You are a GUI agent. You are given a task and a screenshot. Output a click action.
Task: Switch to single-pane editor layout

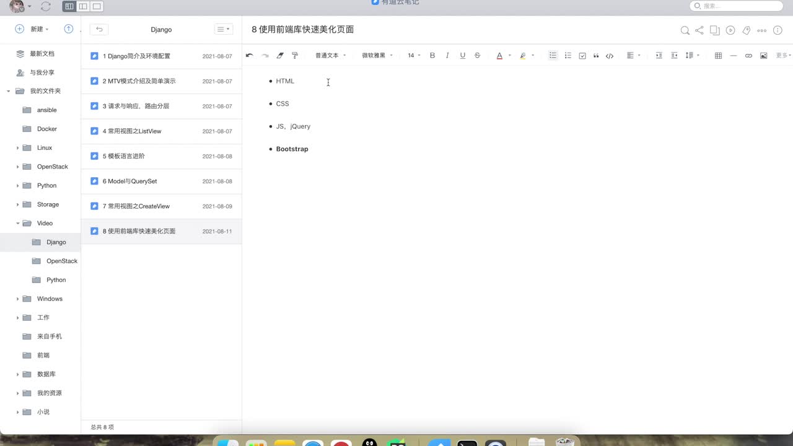(x=97, y=6)
